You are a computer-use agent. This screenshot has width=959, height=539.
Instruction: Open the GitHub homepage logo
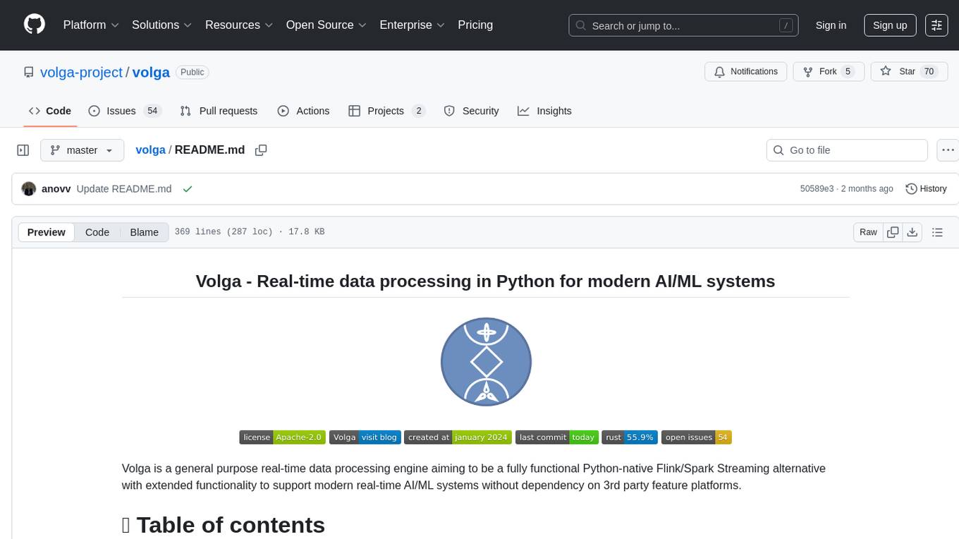[x=35, y=25]
